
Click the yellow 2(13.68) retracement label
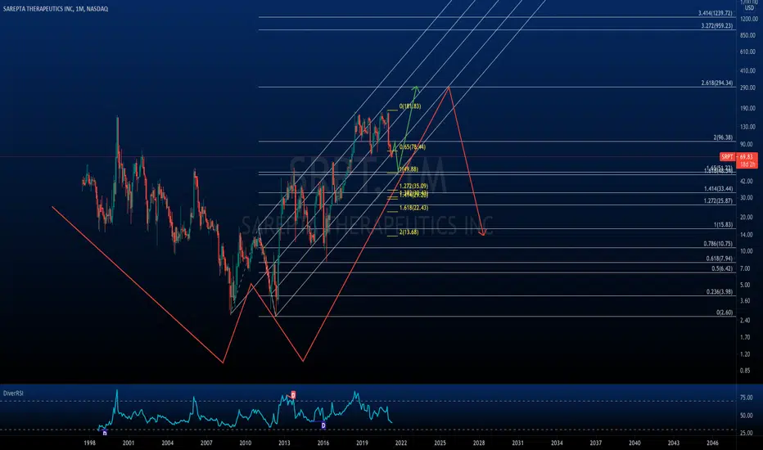(x=409, y=232)
